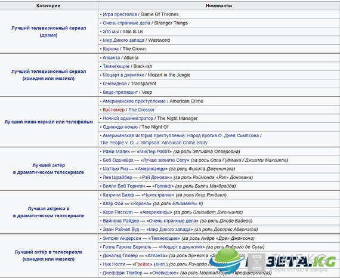
Task: Open the 'Энтони Андерсон' link
Action: 122,238
